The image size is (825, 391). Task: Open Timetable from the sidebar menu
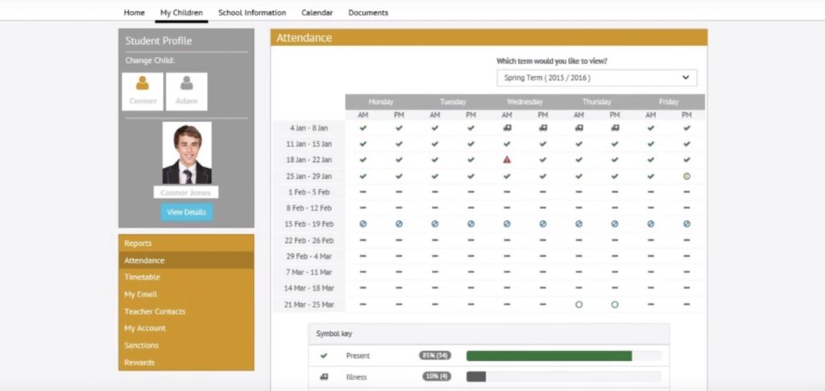(142, 277)
